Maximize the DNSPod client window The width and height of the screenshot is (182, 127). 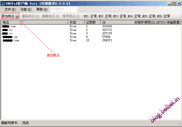[x=174, y=4]
